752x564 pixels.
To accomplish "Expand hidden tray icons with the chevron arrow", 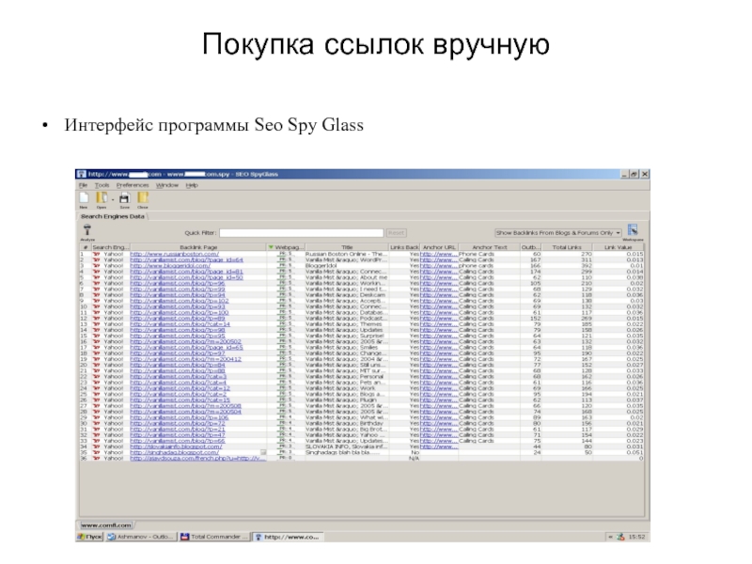I will (610, 537).
